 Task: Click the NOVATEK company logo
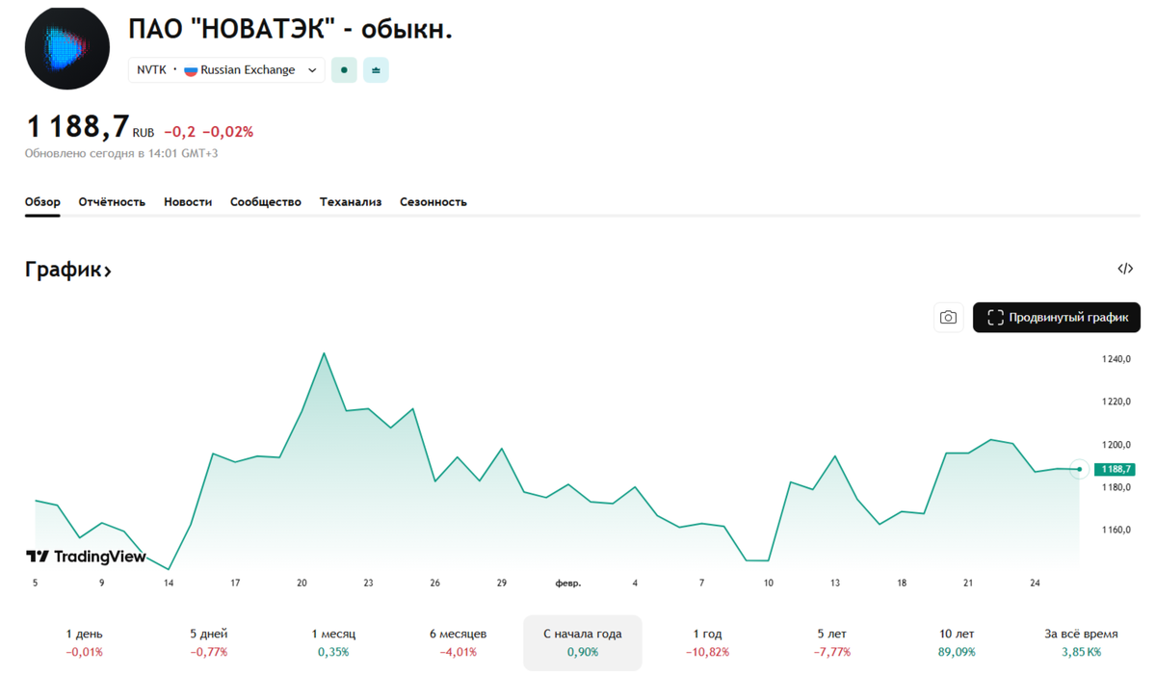67,47
